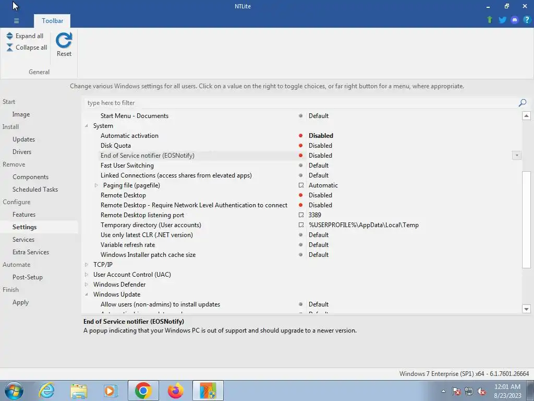The height and width of the screenshot is (401, 534).
Task: Click Action Center flag tray icon
Action: [456, 391]
